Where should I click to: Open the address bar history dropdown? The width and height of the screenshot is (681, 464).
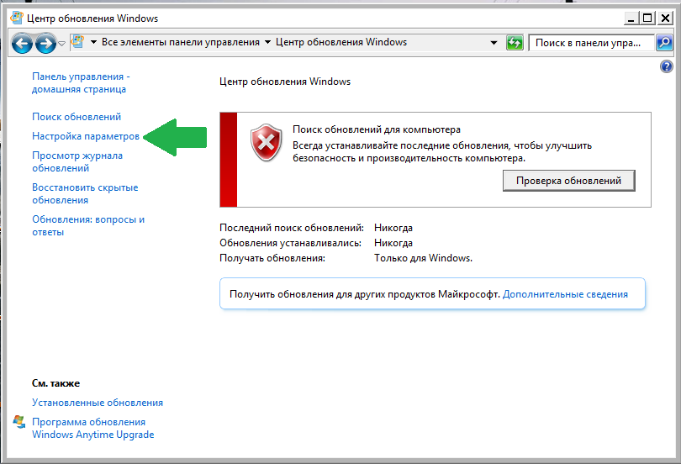pos(494,43)
